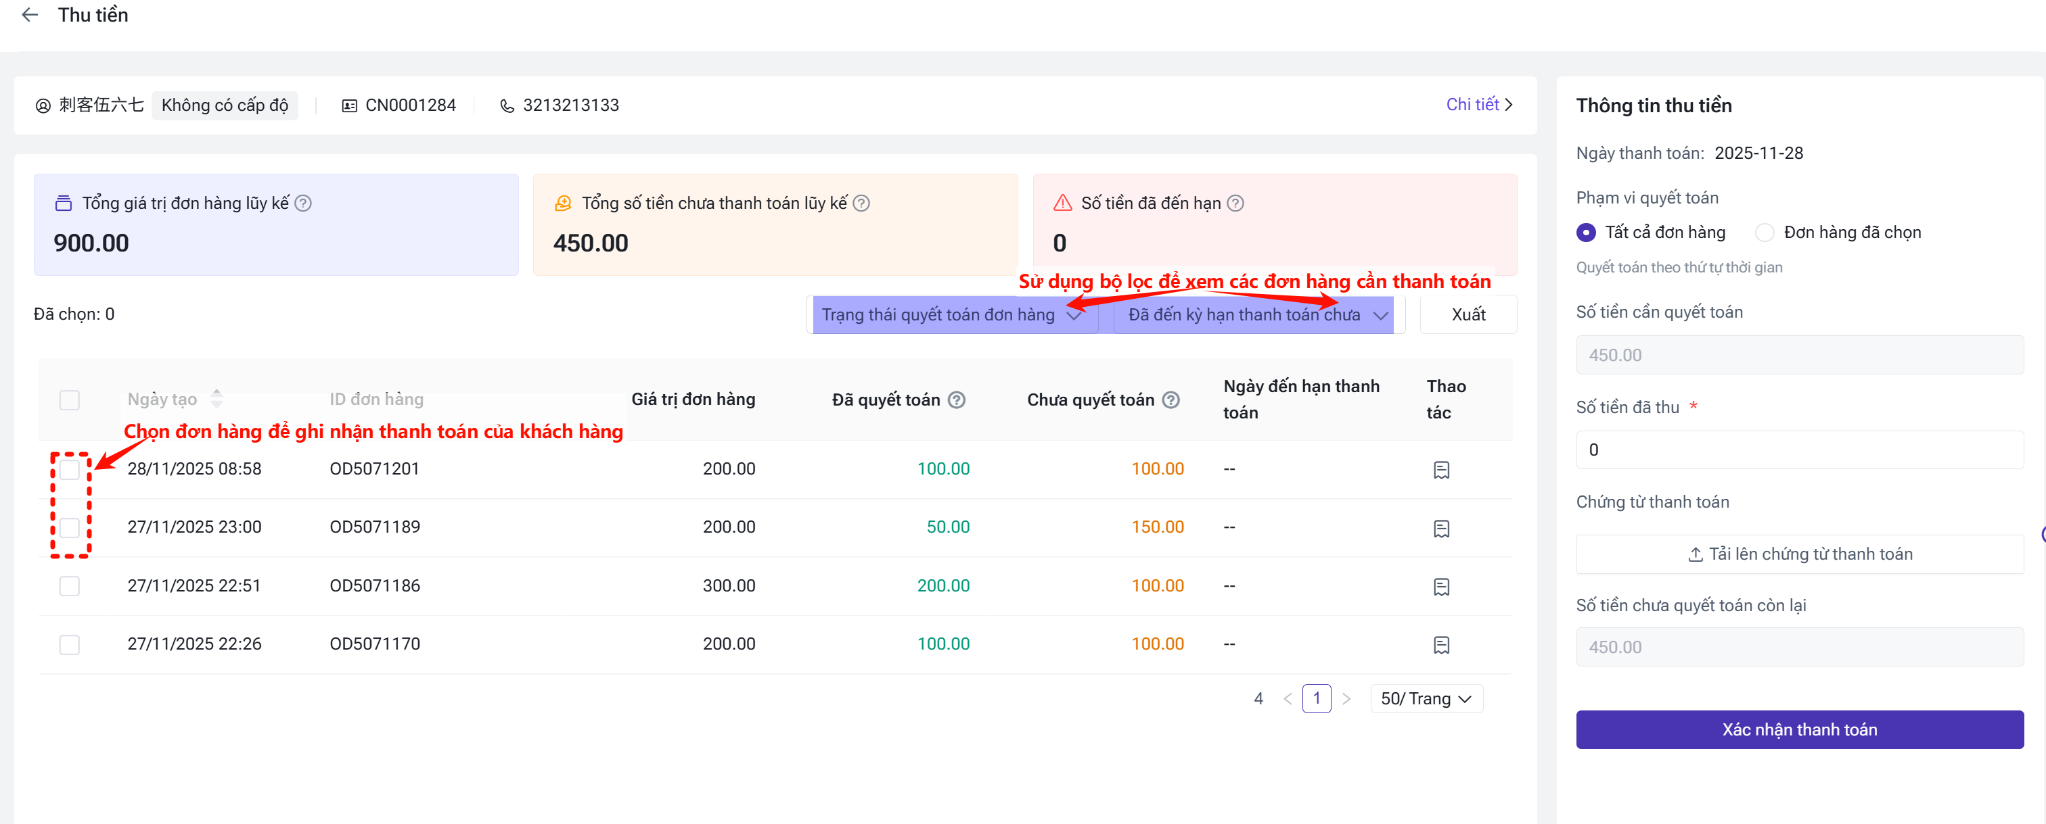The width and height of the screenshot is (2046, 824).
Task: Open the detail icon for order OD5071189
Action: point(1440,528)
